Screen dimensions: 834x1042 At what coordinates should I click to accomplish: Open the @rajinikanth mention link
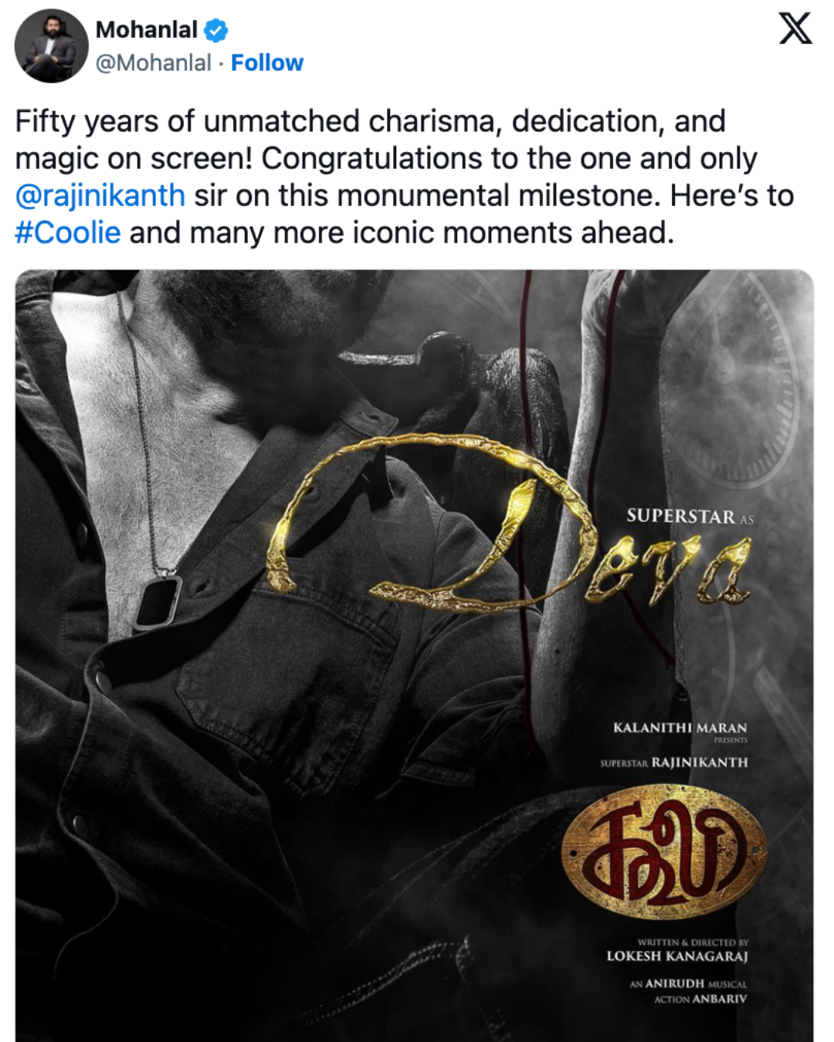tap(100, 195)
